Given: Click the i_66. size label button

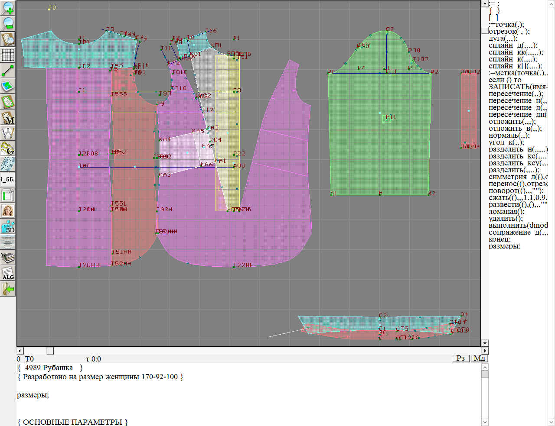Looking at the screenshot, I should [8, 179].
